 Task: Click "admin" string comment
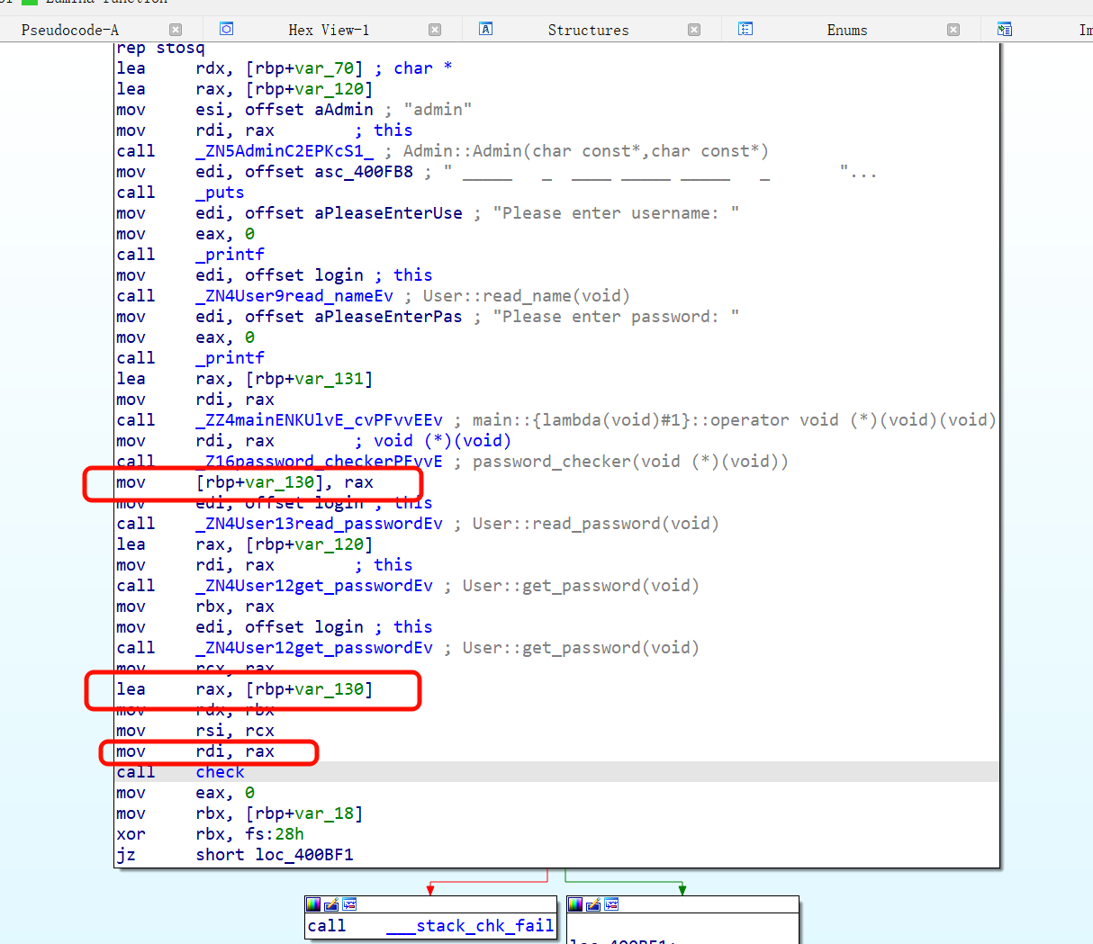[x=438, y=109]
